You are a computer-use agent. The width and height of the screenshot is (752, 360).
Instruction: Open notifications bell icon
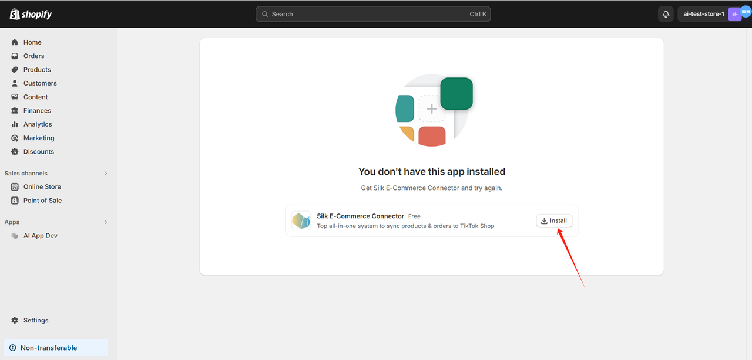(666, 14)
